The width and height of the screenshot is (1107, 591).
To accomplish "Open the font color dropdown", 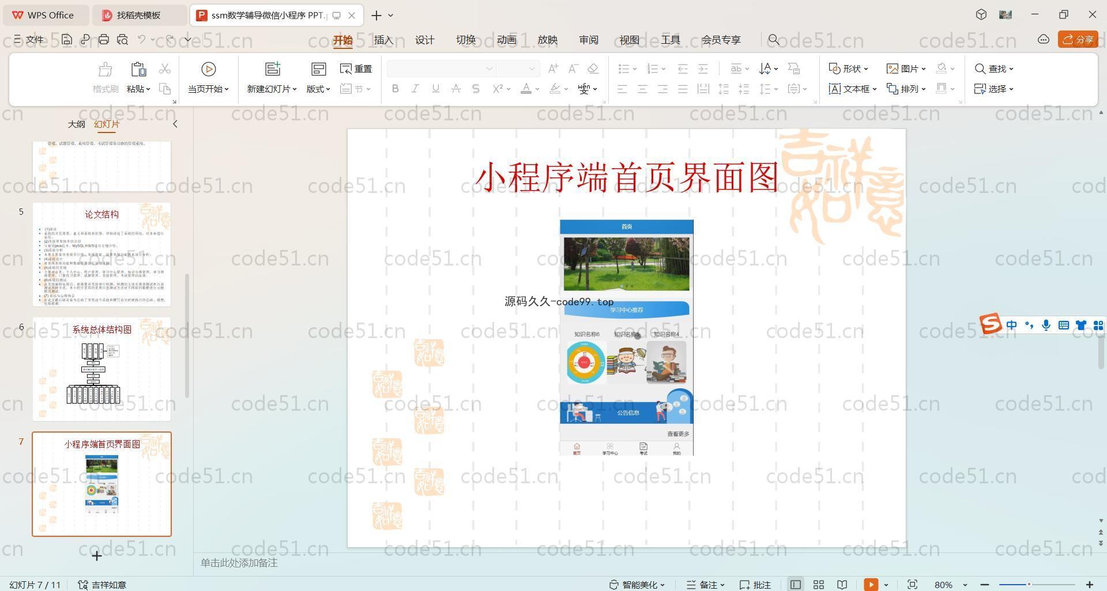I will tap(537, 89).
